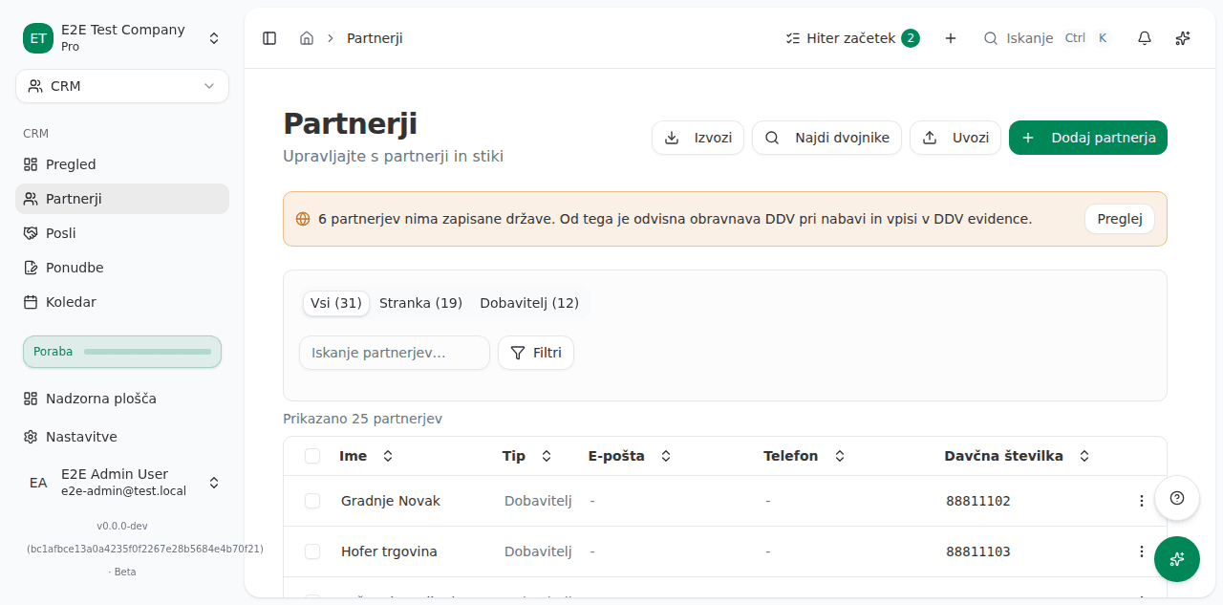Check the Gradnje Novak row checkbox
This screenshot has width=1223, height=605.
[x=312, y=501]
